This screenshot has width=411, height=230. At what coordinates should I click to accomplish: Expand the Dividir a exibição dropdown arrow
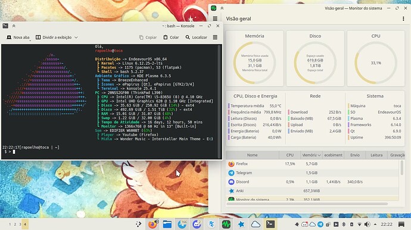coord(76,37)
